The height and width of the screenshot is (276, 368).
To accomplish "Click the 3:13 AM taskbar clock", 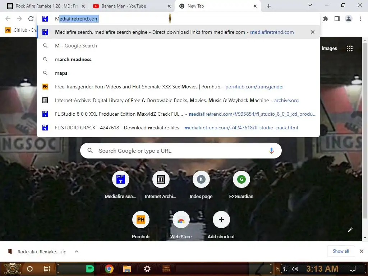I will (322, 269).
